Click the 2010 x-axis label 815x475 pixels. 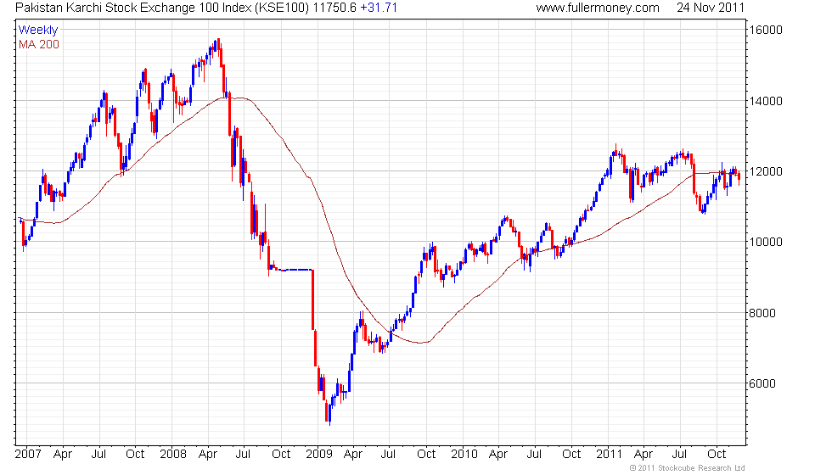[464, 455]
